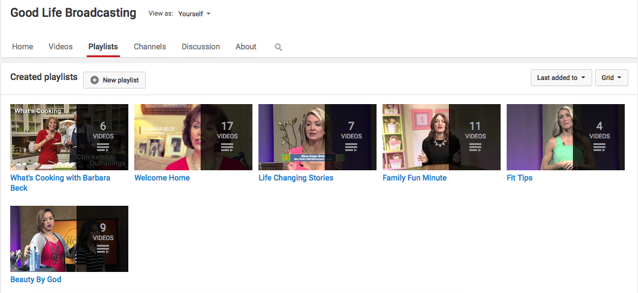638x293 pixels.
Task: Click playlist icon on Family Fun Minute thumbnail
Action: tap(475, 147)
